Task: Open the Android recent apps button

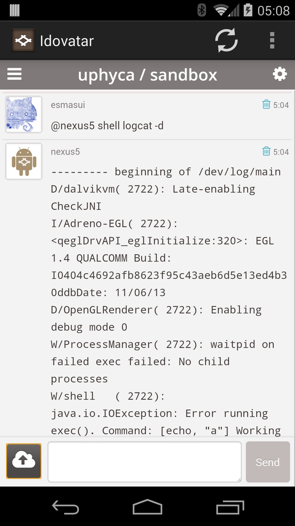Action: coord(230,507)
